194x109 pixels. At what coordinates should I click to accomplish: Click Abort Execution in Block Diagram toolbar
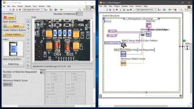(114, 10)
